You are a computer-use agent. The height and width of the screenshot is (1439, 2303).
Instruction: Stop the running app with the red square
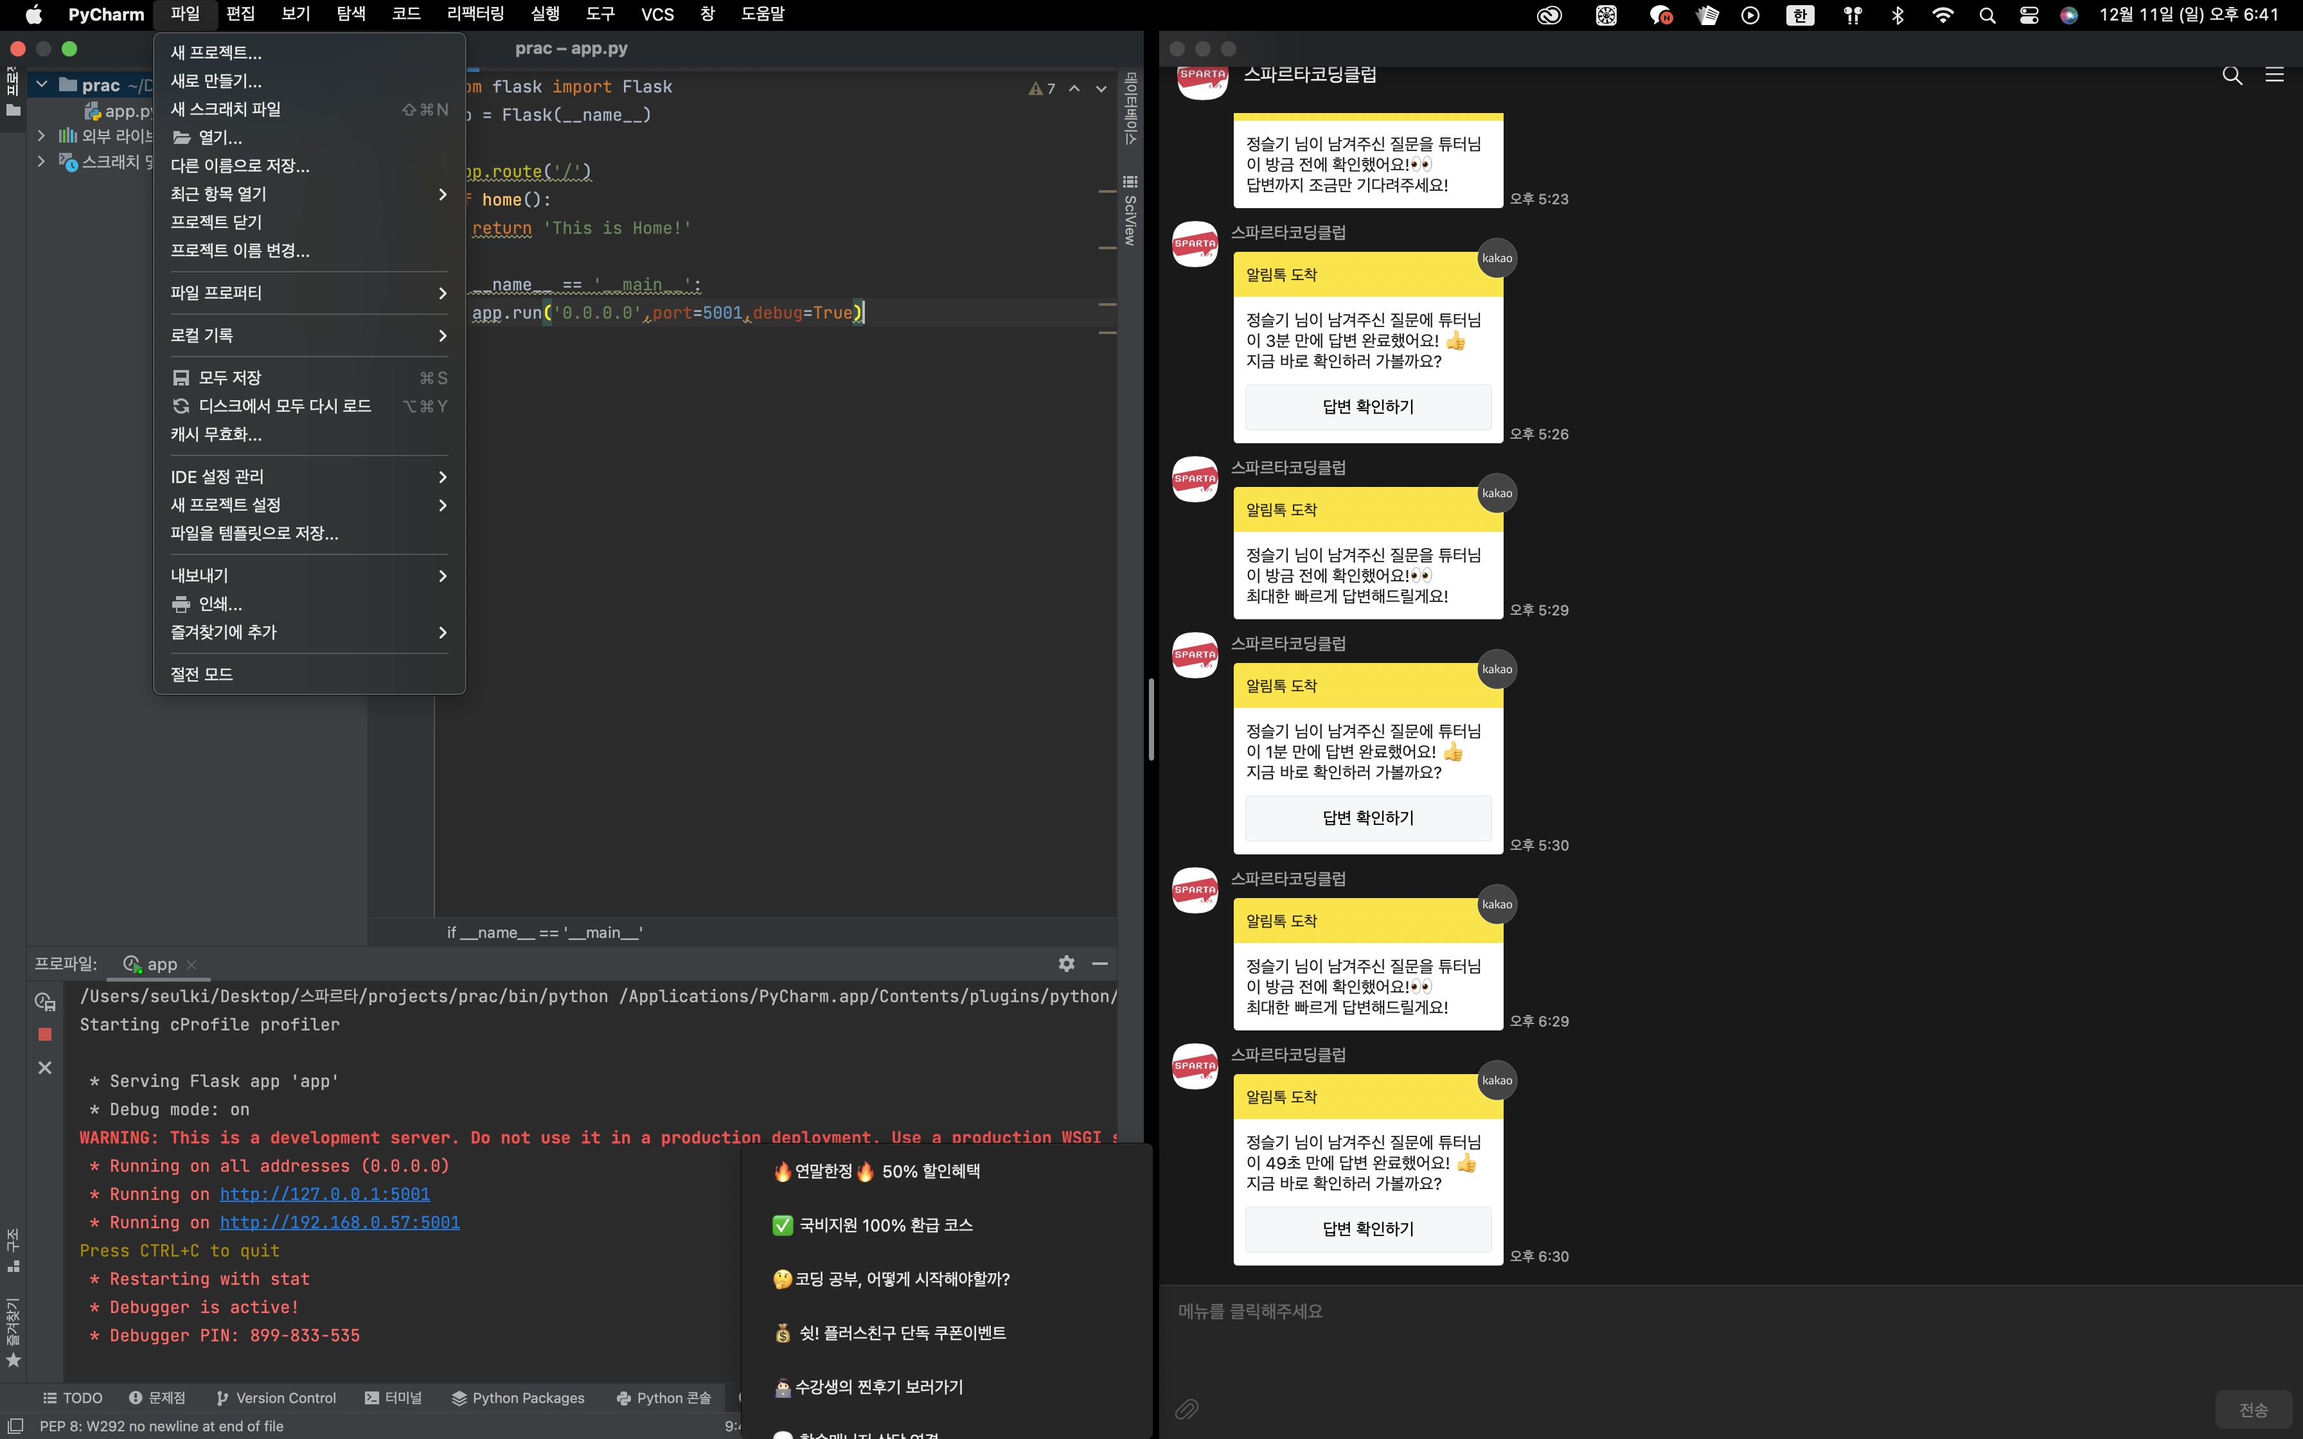[x=45, y=1034]
